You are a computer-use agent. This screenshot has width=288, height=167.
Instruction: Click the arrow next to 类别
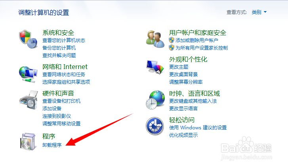(265, 12)
